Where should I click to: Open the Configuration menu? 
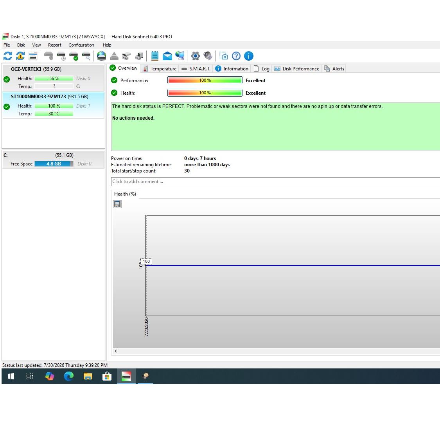(x=81, y=45)
